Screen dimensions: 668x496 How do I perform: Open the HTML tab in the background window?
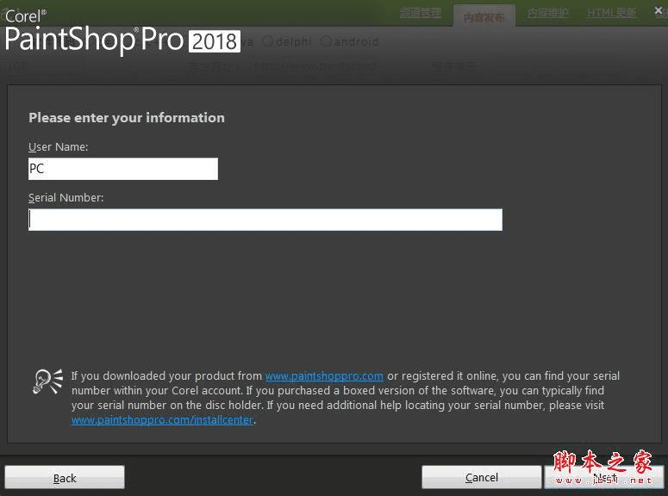pos(611,13)
